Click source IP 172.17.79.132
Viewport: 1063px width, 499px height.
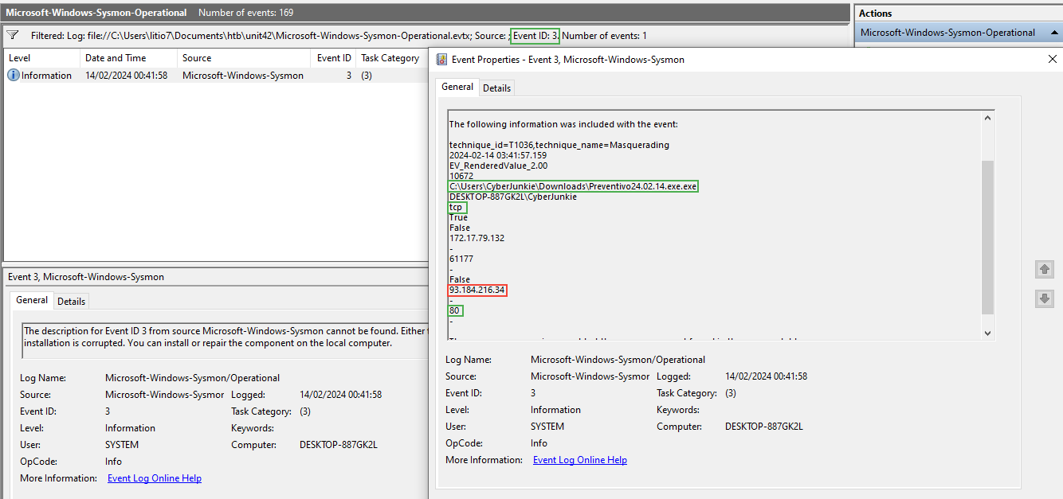(x=477, y=238)
